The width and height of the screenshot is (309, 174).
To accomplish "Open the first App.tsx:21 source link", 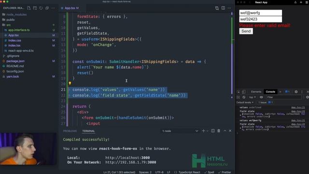I will click(298, 107).
